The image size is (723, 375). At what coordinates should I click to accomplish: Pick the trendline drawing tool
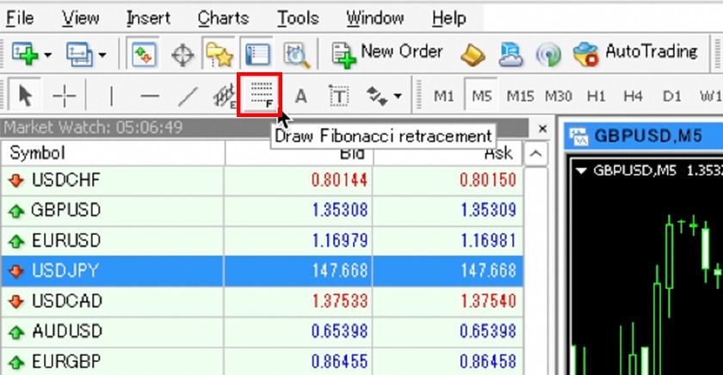(x=187, y=95)
